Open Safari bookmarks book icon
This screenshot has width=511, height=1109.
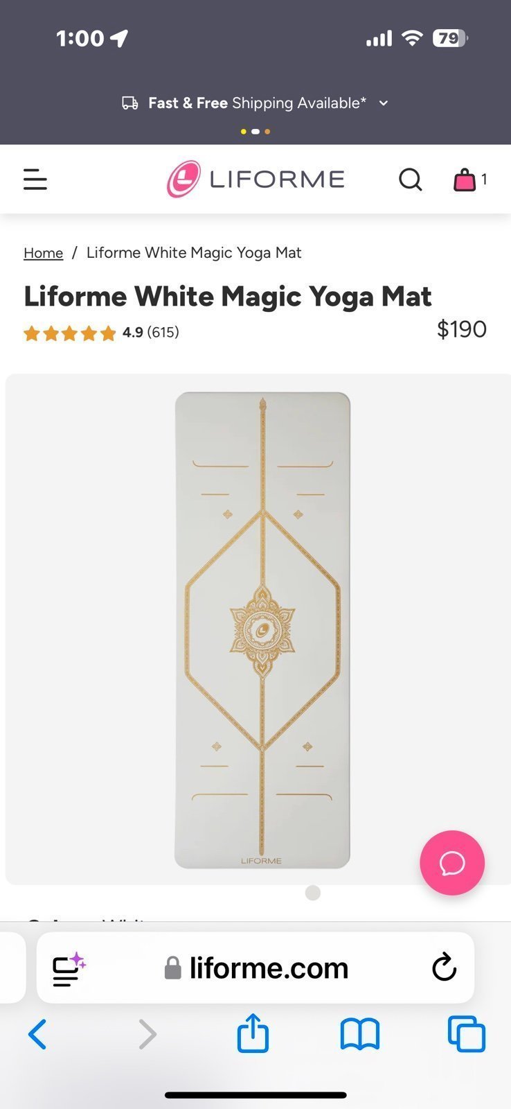pos(360,1034)
